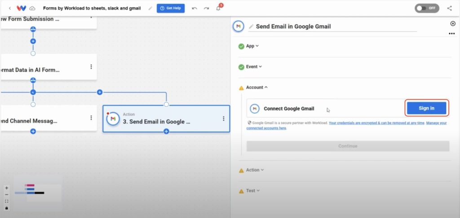Click the Get Help button

[x=170, y=8]
